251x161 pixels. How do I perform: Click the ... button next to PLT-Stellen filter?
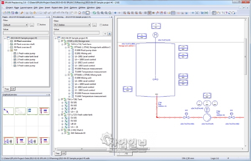tap(95, 25)
